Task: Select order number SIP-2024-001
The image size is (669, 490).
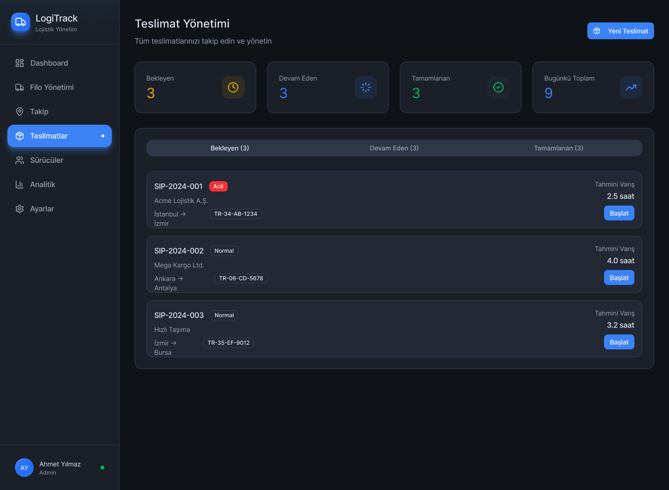Action: point(179,186)
